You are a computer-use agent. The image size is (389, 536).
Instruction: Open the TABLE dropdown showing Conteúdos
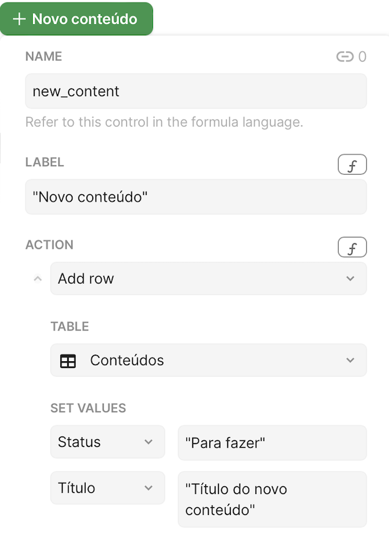tap(196, 360)
